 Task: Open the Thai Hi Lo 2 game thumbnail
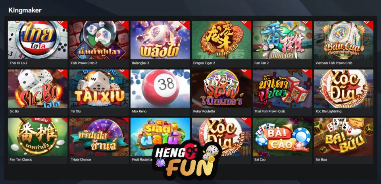coord(38,40)
